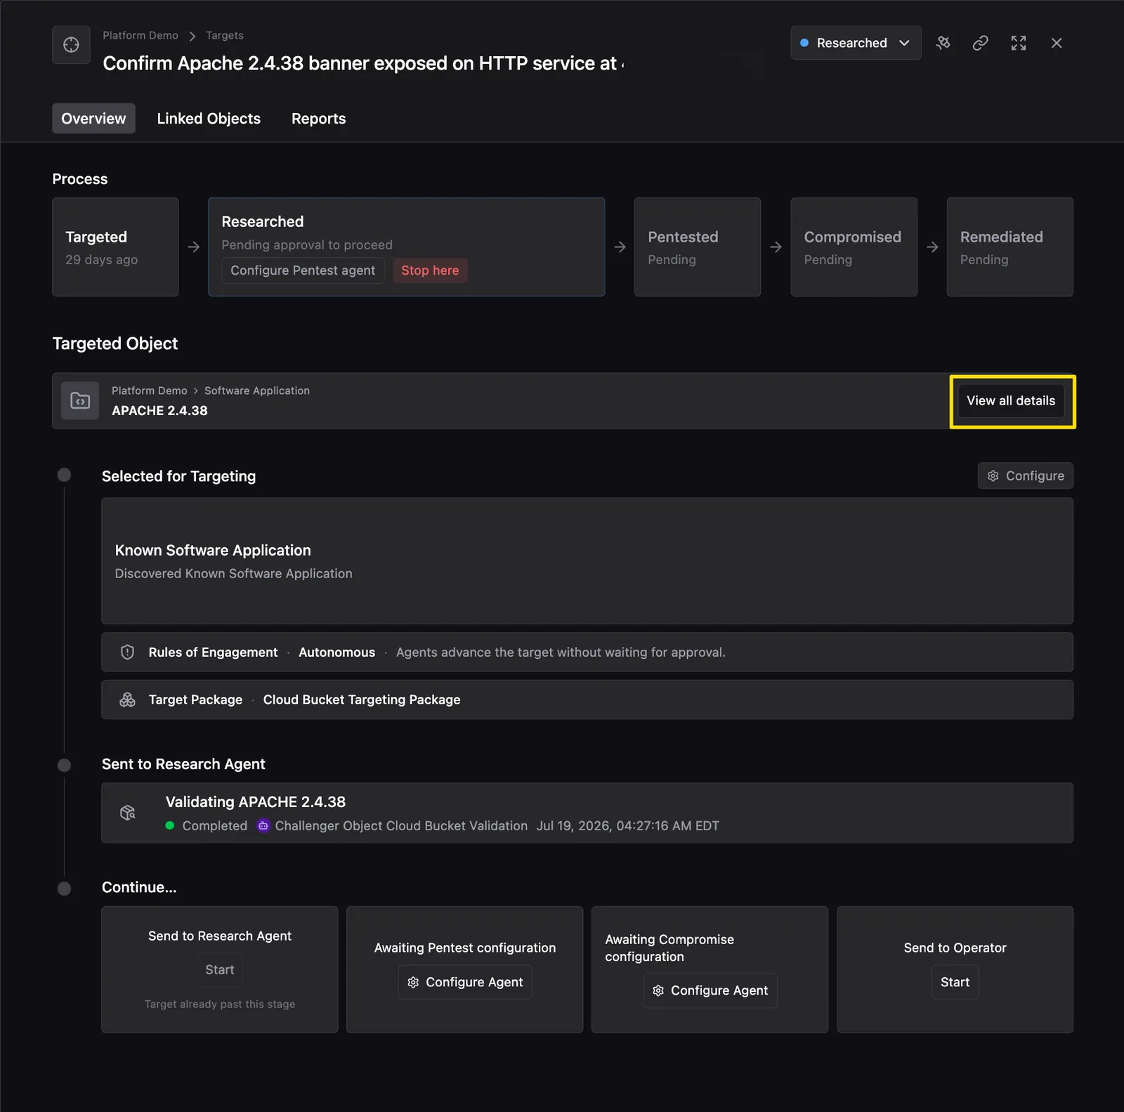Screen dimensions: 1124x1112
Task: Click Configure Pentest agent button
Action: click(303, 270)
